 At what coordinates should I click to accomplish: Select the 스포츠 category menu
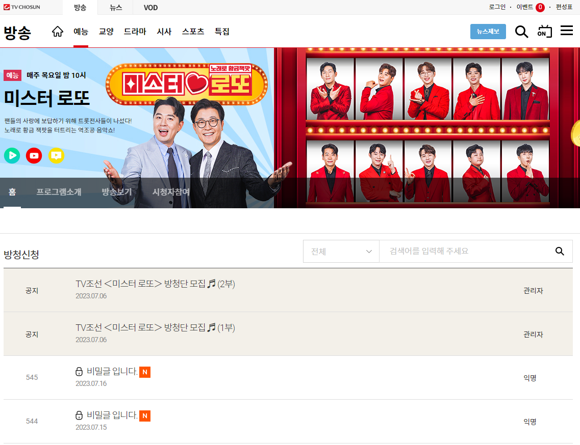193,32
